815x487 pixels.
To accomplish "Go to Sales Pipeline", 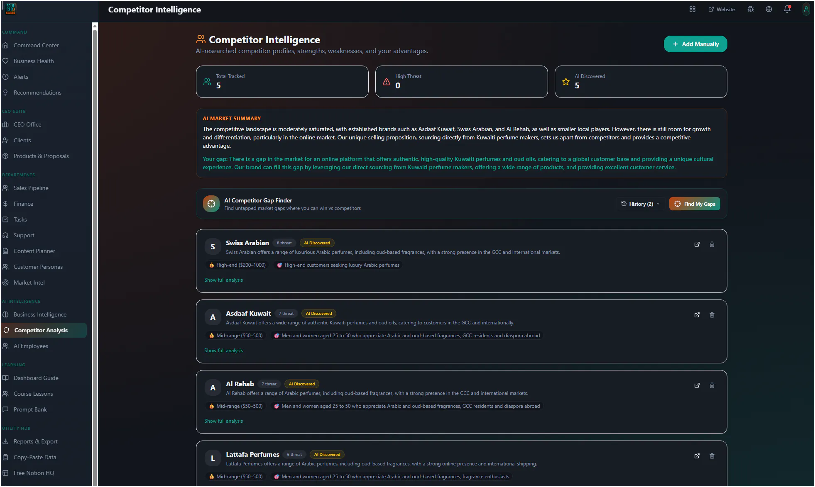I will coord(44,188).
